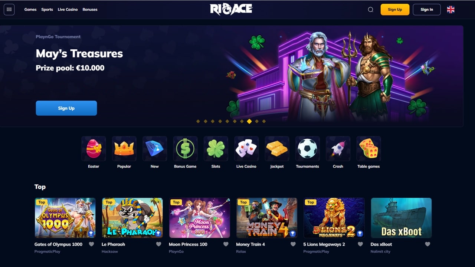Click the search magnifier icon
475x267 pixels.
coord(370,10)
